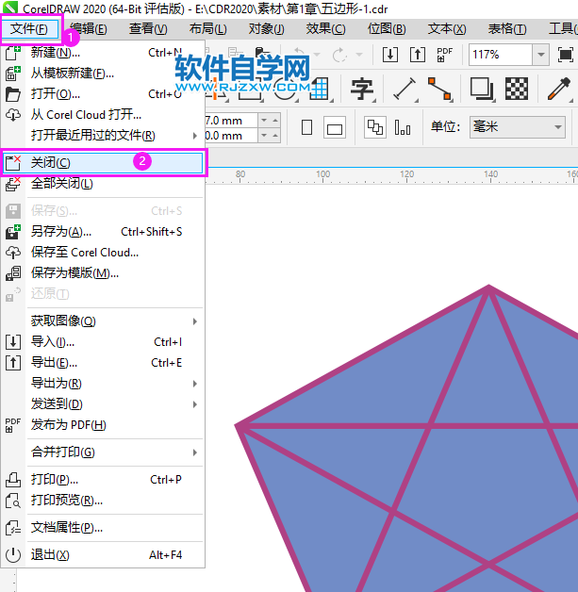Choose 发布为 PDF(H)
This screenshot has width=578, height=592.
click(103, 425)
